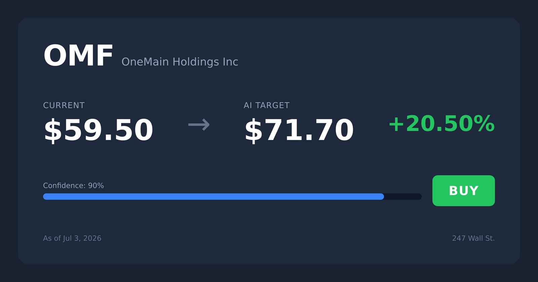Click the As of Jul 3, 2026 date
Viewport: 538px width, 282px height.
tap(72, 238)
